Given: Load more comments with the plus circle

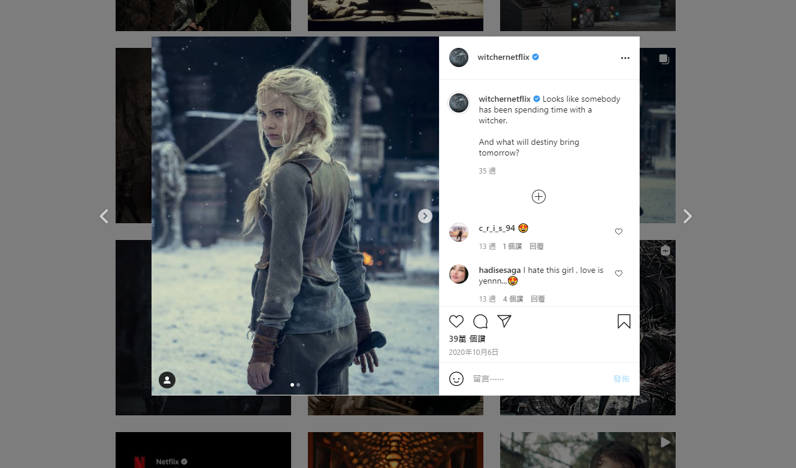Looking at the screenshot, I should pos(539,196).
